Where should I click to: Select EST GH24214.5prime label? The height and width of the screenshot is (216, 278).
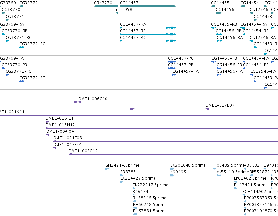pyautogui.click(x=122, y=165)
